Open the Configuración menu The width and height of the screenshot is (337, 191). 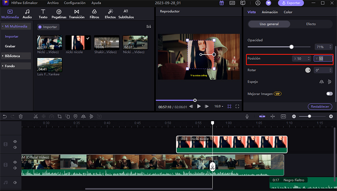click(x=74, y=3)
